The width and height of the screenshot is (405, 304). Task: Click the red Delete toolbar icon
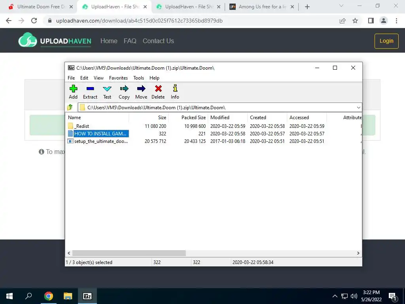point(158,89)
